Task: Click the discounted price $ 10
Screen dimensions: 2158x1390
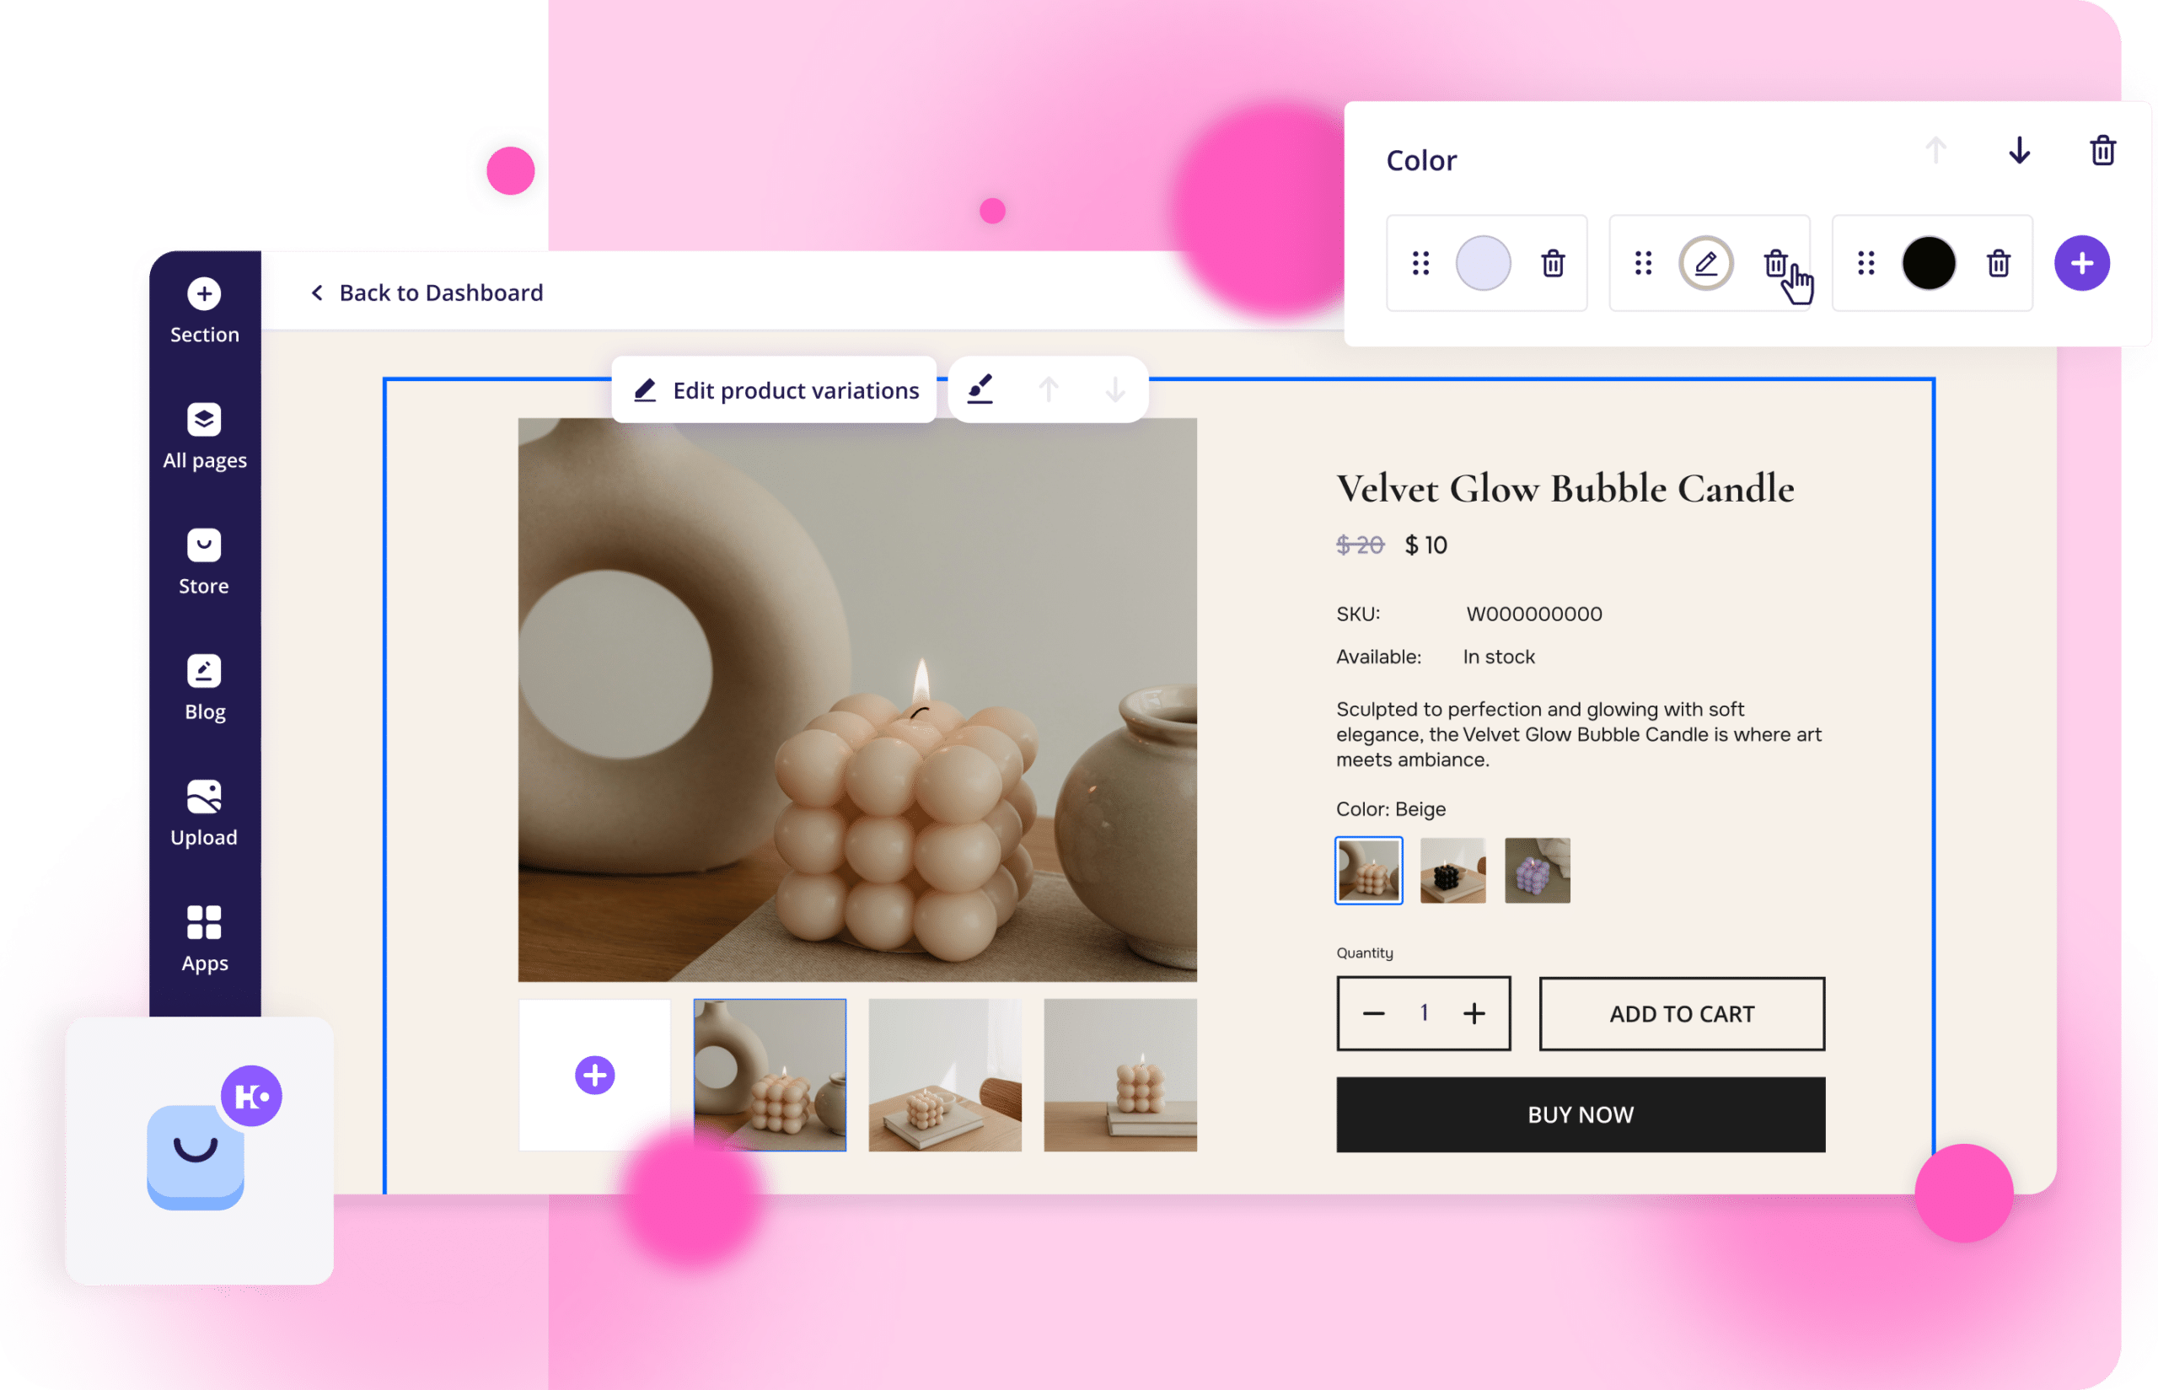Action: tap(1425, 545)
